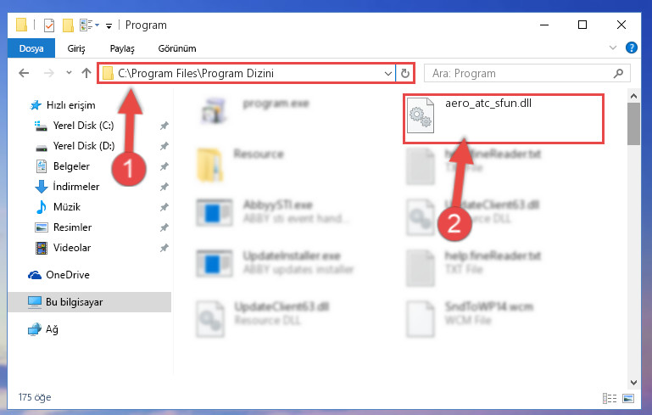The image size is (652, 415).
Task: Go back with the left arrow
Action: point(24,73)
